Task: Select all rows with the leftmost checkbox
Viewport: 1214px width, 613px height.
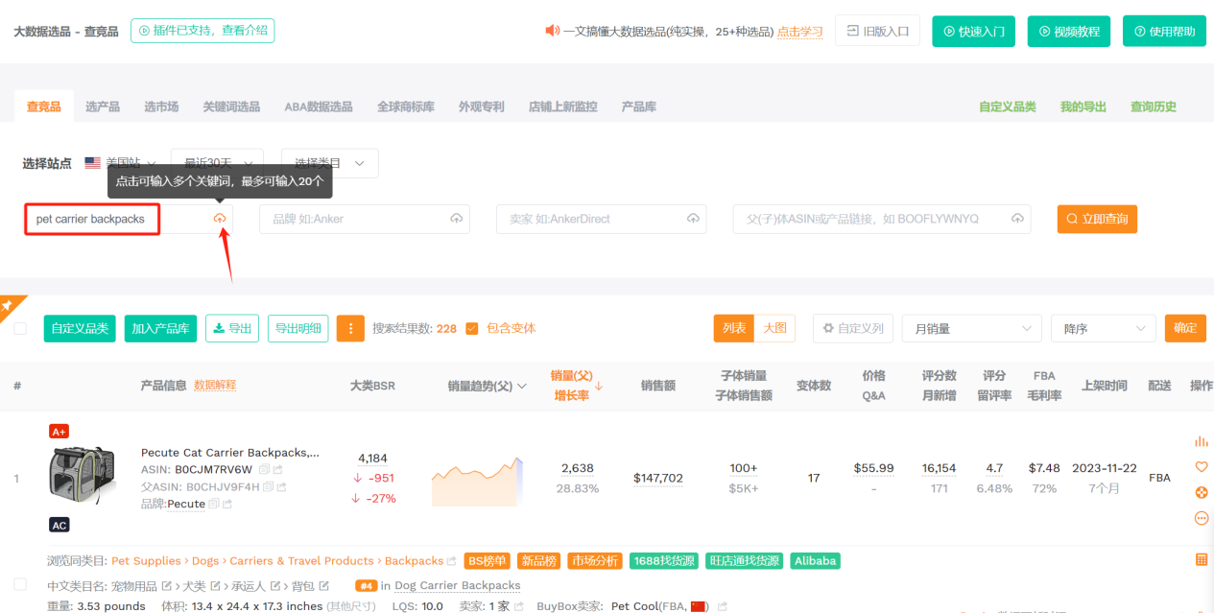Action: (x=19, y=327)
